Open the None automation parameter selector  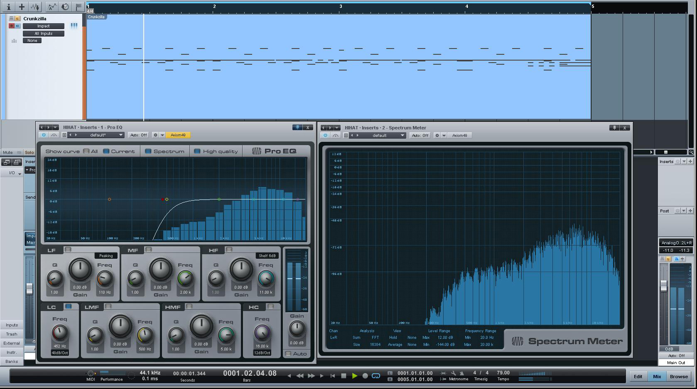(32, 41)
